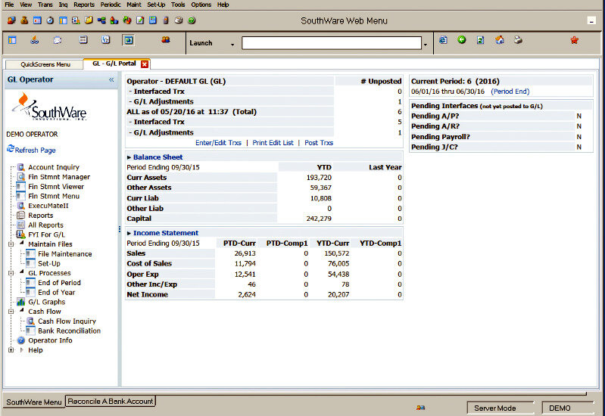Image resolution: width=605 pixels, height=416 pixels.
Task: Switch to the QuickScreens Menu tab
Action: point(45,64)
